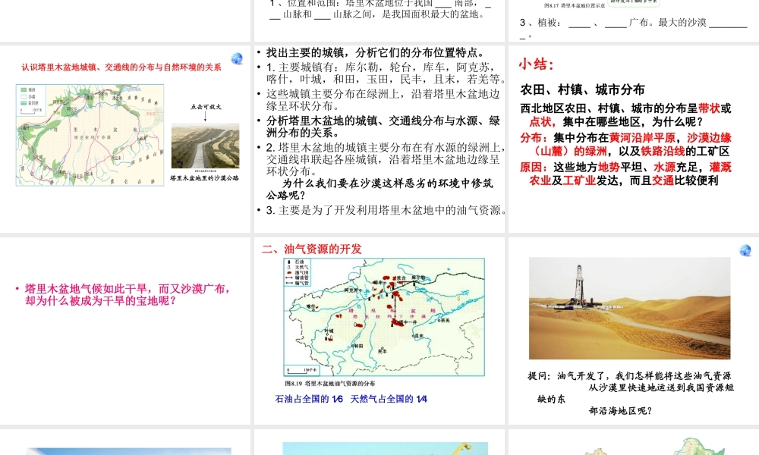Click the legend box of the towns-and-transport map

pos(30,99)
